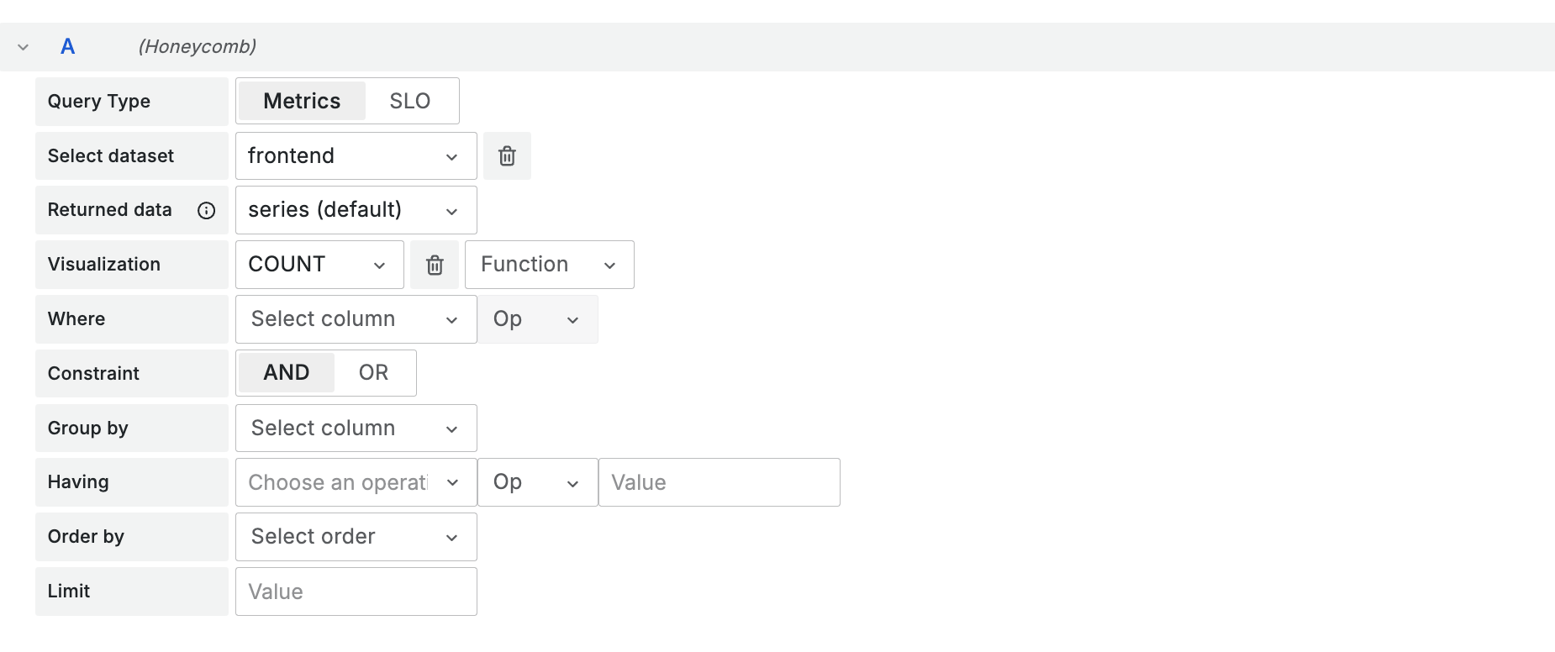Open the Select order dropdown

pyautogui.click(x=356, y=537)
